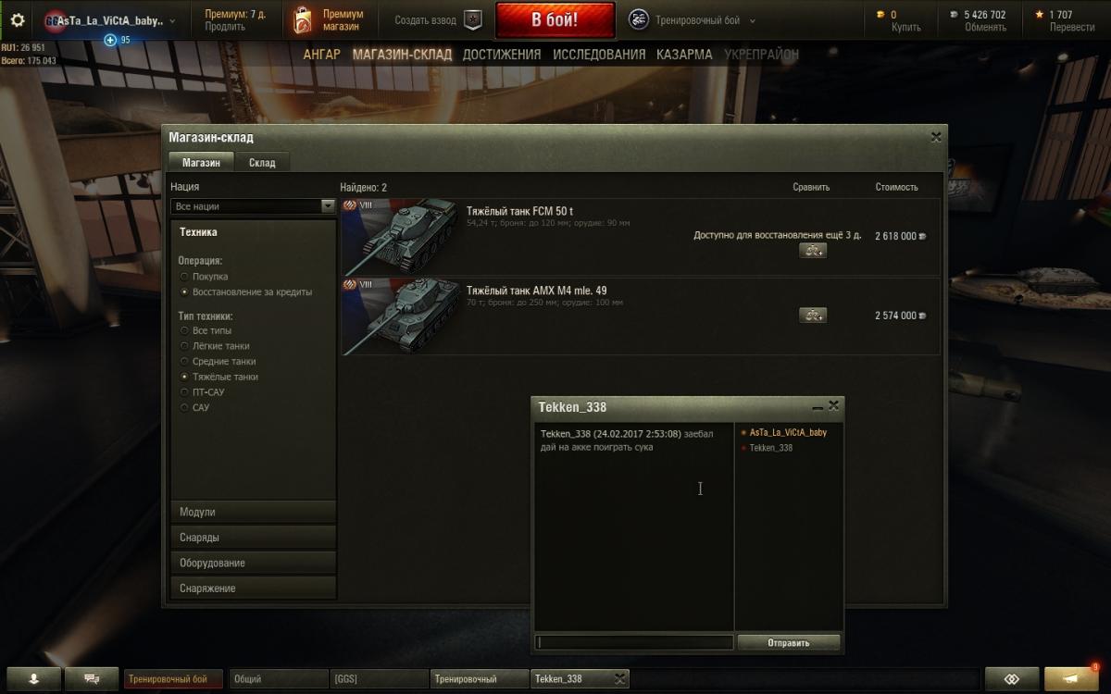Click the Отправить button in the chat

tap(789, 642)
